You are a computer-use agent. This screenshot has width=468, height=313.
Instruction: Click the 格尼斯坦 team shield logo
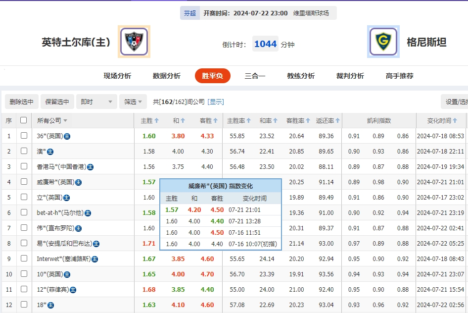pyautogui.click(x=383, y=41)
